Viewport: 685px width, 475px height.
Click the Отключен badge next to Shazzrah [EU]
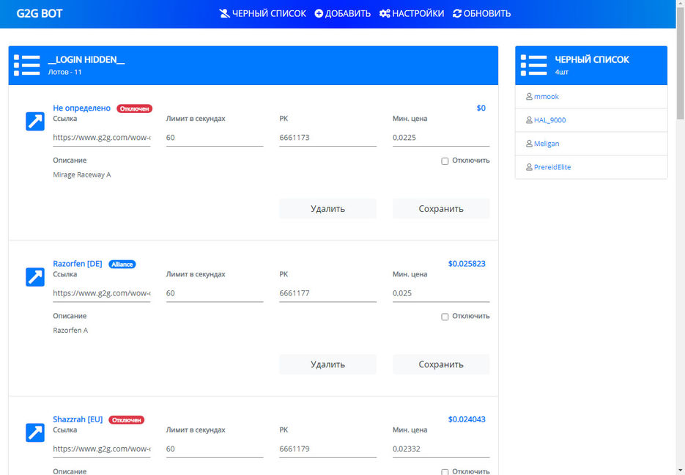(126, 420)
